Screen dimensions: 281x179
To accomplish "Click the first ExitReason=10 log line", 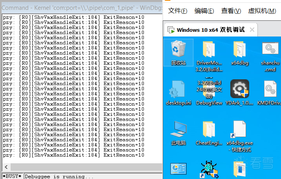I will click(x=73, y=17).
